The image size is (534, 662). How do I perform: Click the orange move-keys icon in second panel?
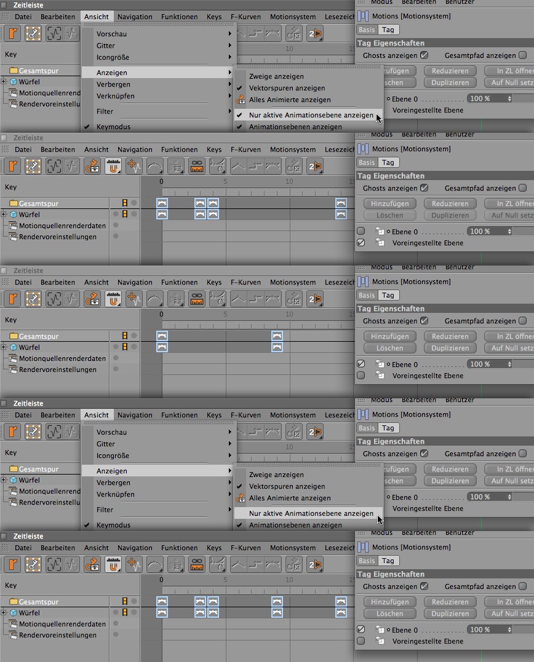pyautogui.click(x=134, y=167)
